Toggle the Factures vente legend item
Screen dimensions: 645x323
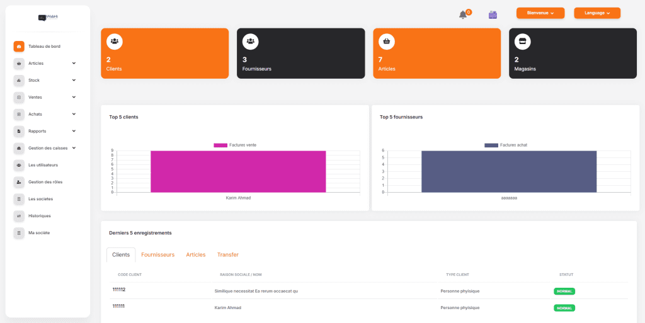235,145
